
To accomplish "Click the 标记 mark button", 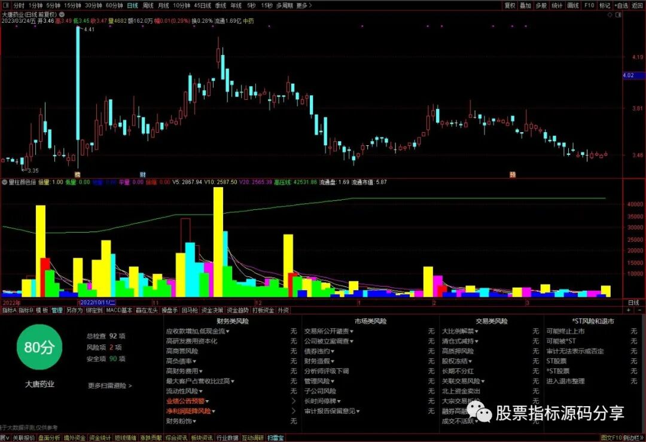I will click(x=605, y=5).
